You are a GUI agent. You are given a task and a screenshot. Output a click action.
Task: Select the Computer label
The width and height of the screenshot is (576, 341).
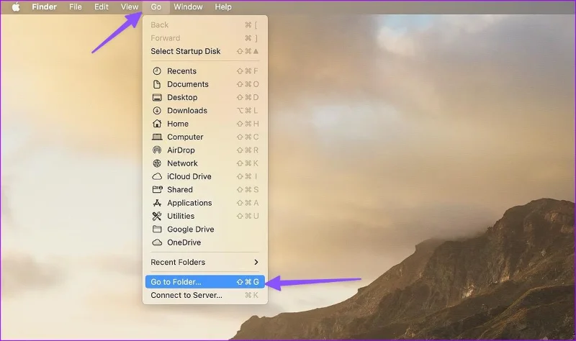(x=185, y=137)
